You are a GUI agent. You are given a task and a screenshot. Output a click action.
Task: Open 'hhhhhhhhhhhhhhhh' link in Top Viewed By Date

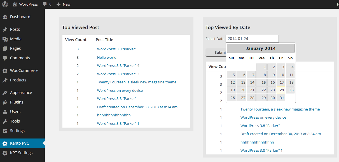257,142
